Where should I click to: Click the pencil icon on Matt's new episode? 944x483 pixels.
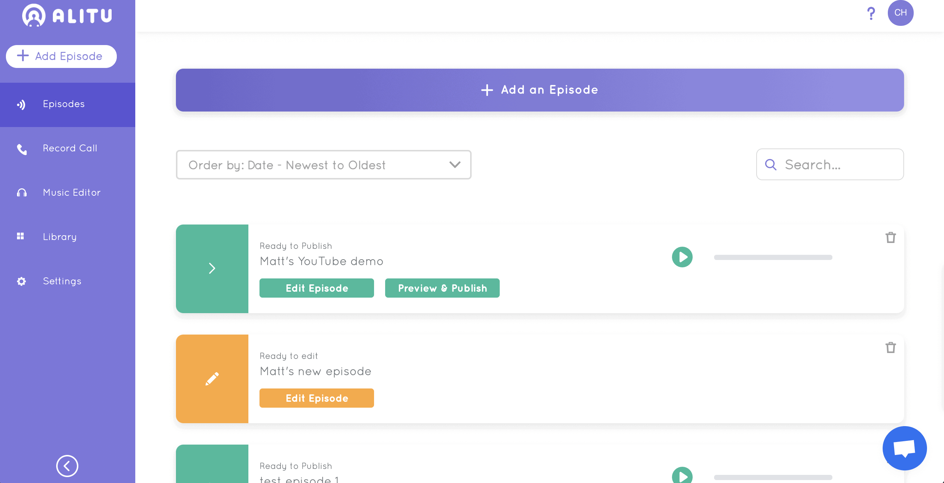[x=212, y=379]
